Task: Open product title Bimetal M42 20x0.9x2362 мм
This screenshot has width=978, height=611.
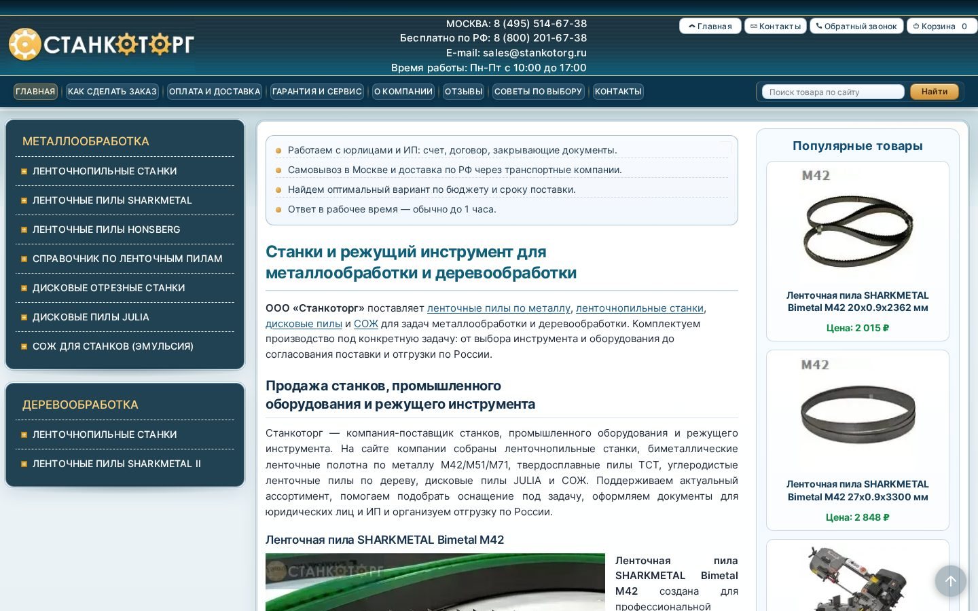Action: (858, 301)
